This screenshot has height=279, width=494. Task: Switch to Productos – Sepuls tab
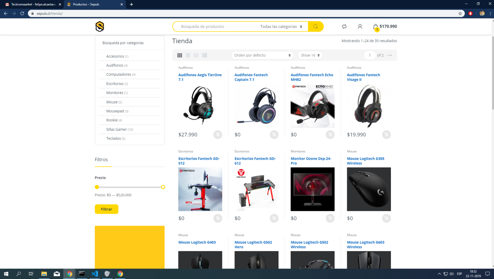point(95,4)
